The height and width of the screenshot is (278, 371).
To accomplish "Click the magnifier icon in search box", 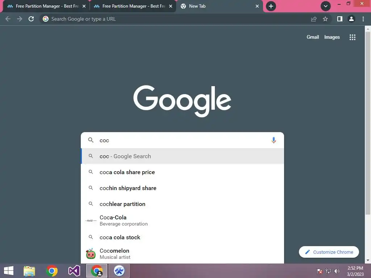I will point(91,140).
